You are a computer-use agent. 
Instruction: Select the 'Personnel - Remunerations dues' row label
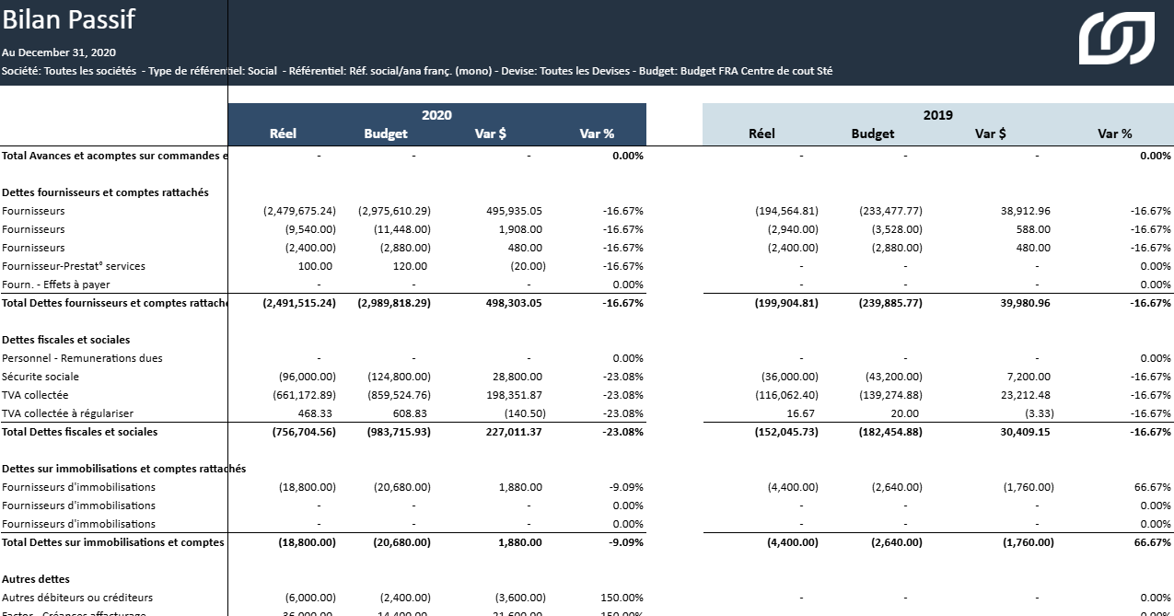click(82, 358)
